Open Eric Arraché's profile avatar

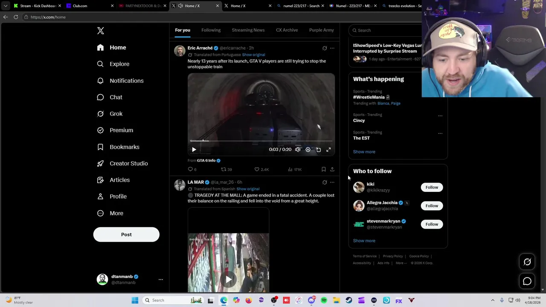coord(180,51)
